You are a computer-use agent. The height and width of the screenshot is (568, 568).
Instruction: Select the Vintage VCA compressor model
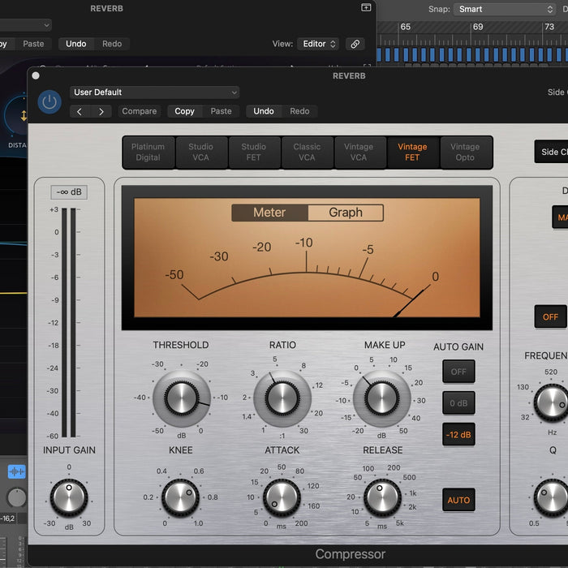(359, 153)
